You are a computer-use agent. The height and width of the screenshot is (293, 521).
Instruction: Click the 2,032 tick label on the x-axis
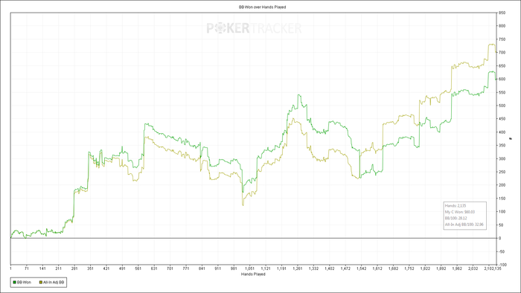tap(473, 268)
